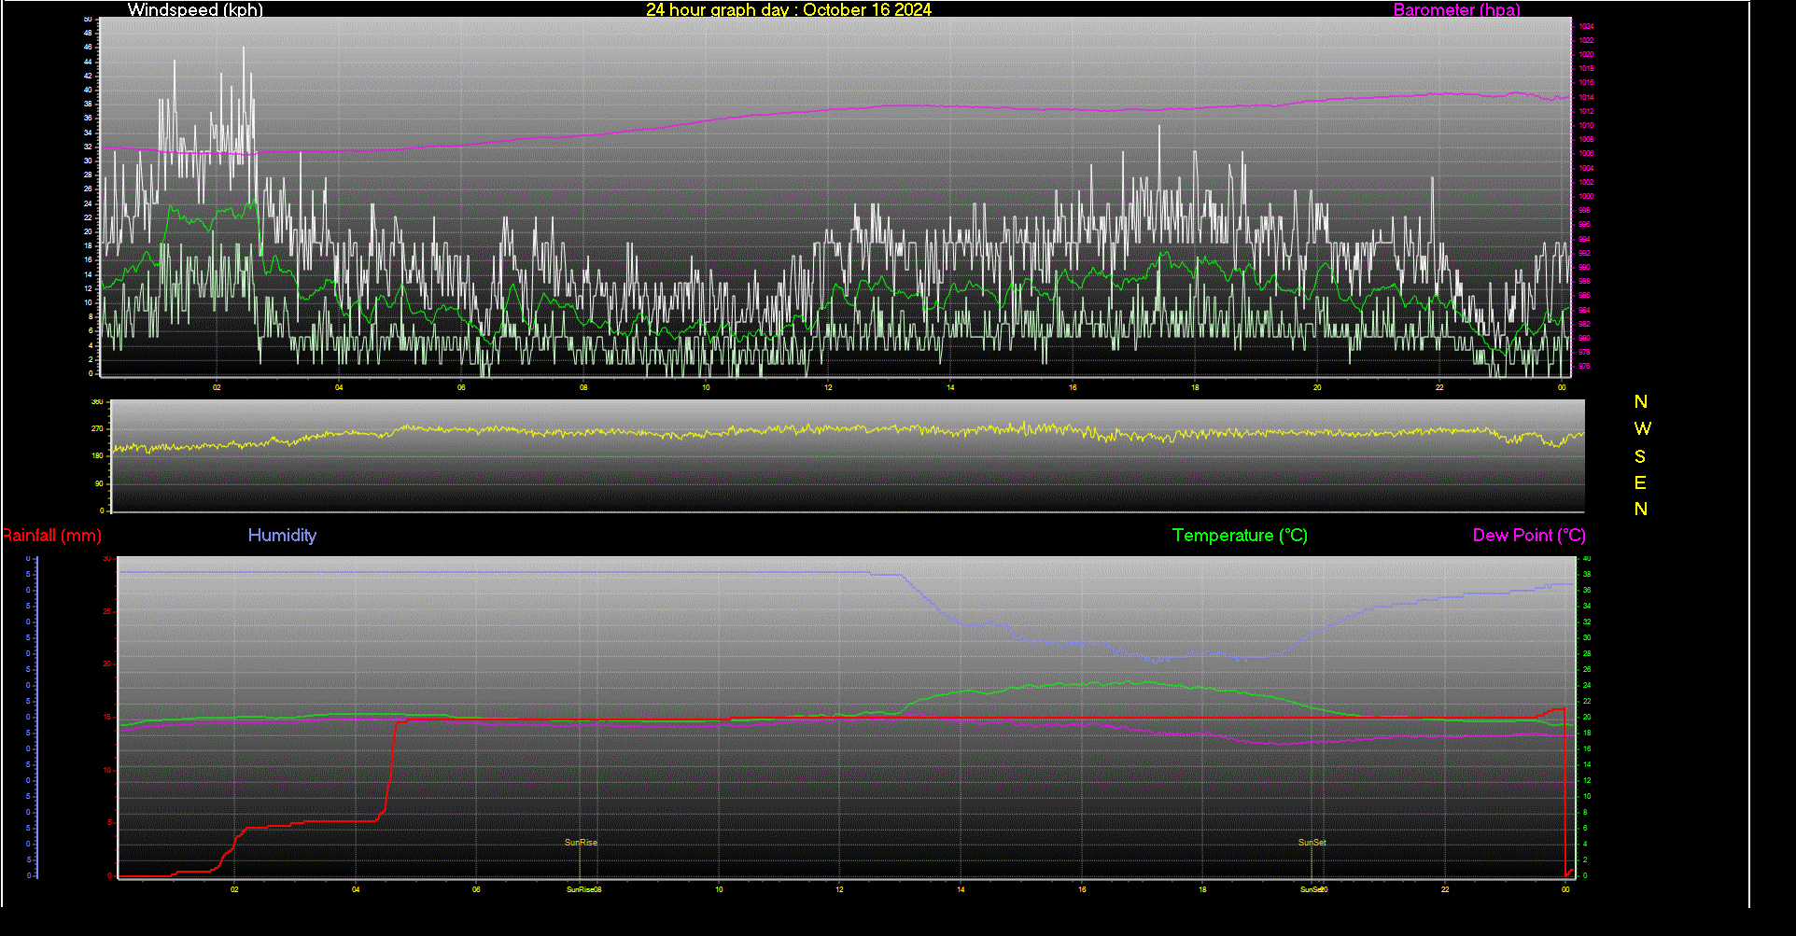1796x936 pixels.
Task: Click the '270' wind direction axis value
Action: (x=97, y=429)
